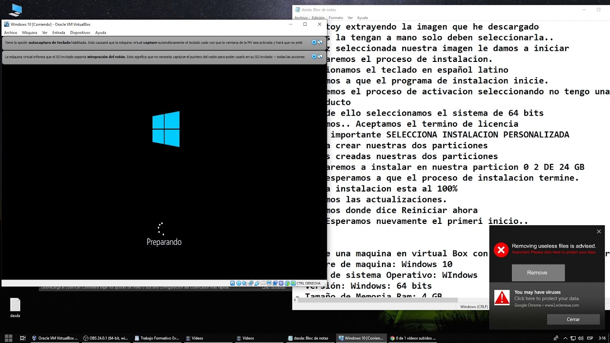610x343 pixels.
Task: Open Edición menu in Notepad
Action: pos(318,18)
